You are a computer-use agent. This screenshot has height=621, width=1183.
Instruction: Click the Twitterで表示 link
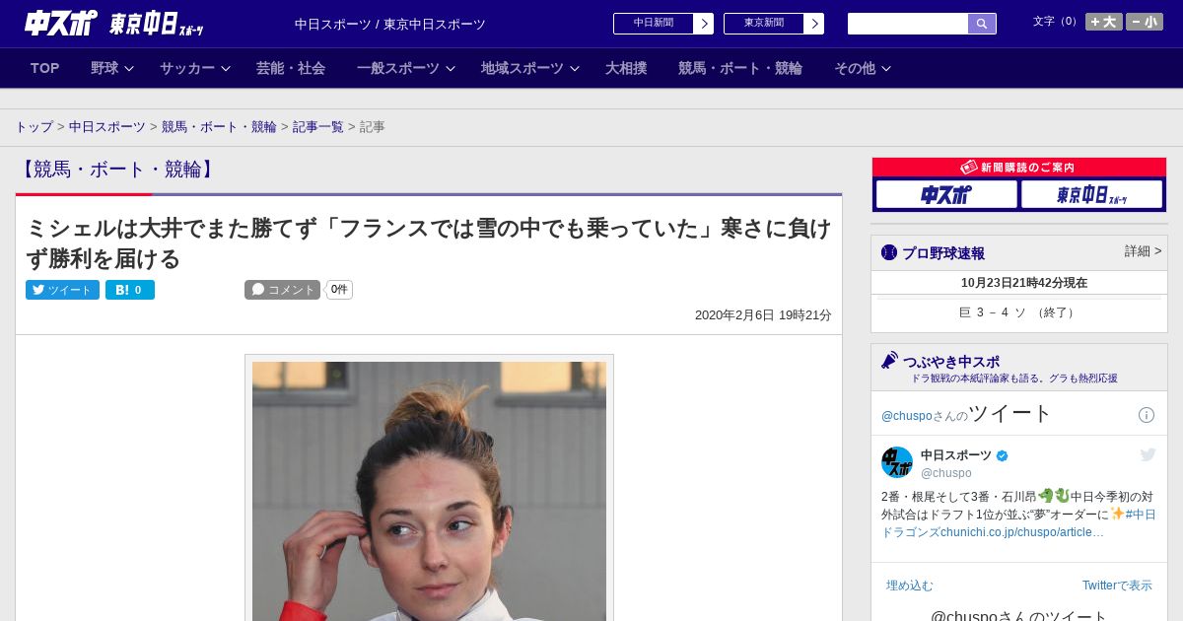pyautogui.click(x=1117, y=586)
